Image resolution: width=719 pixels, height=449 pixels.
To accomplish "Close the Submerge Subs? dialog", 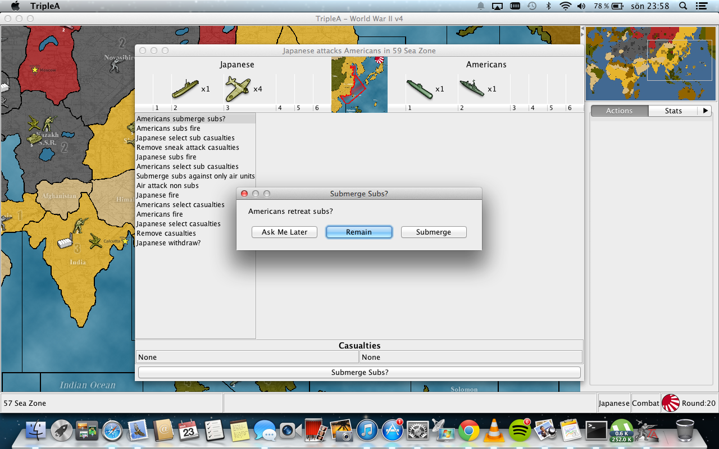I will pyautogui.click(x=244, y=194).
